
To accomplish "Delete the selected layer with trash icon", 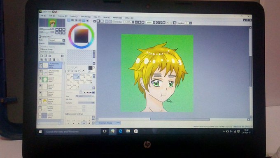I will (54, 59).
